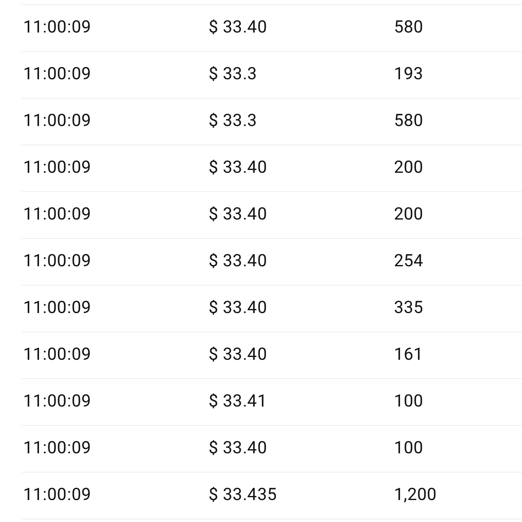The height and width of the screenshot is (522, 522).
Task: Click the 1,200 volume value
Action: (x=415, y=494)
